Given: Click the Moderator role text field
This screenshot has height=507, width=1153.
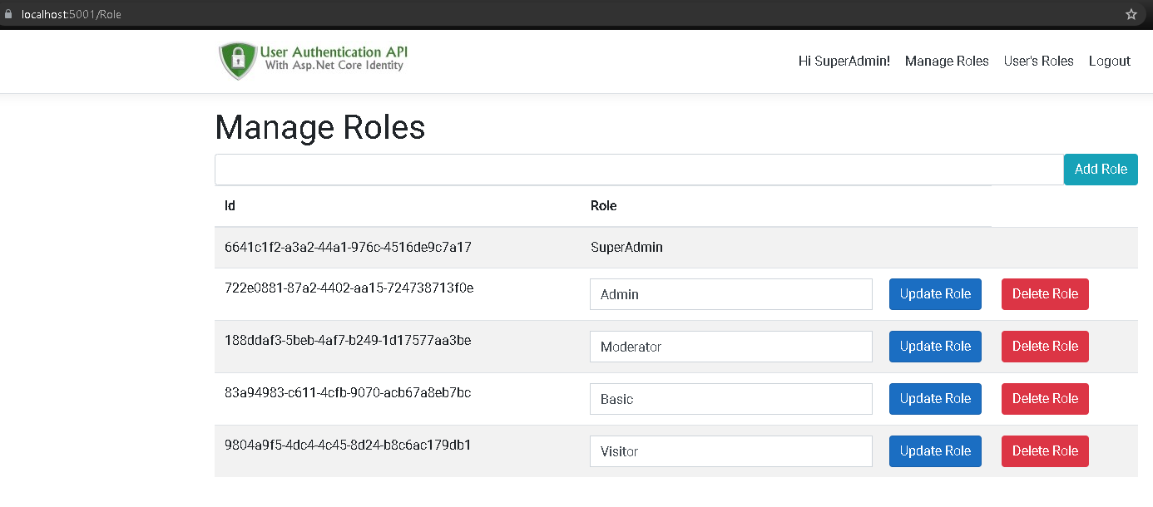Looking at the screenshot, I should [x=730, y=347].
